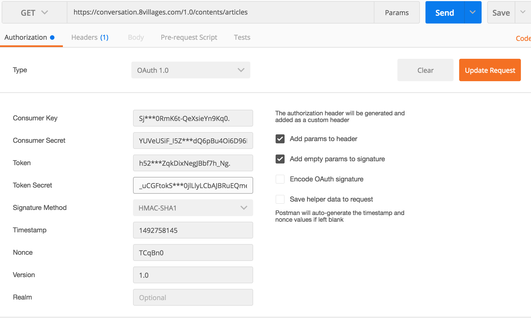This screenshot has height=318, width=531.
Task: Click the Consumer Key input field
Action: click(193, 118)
